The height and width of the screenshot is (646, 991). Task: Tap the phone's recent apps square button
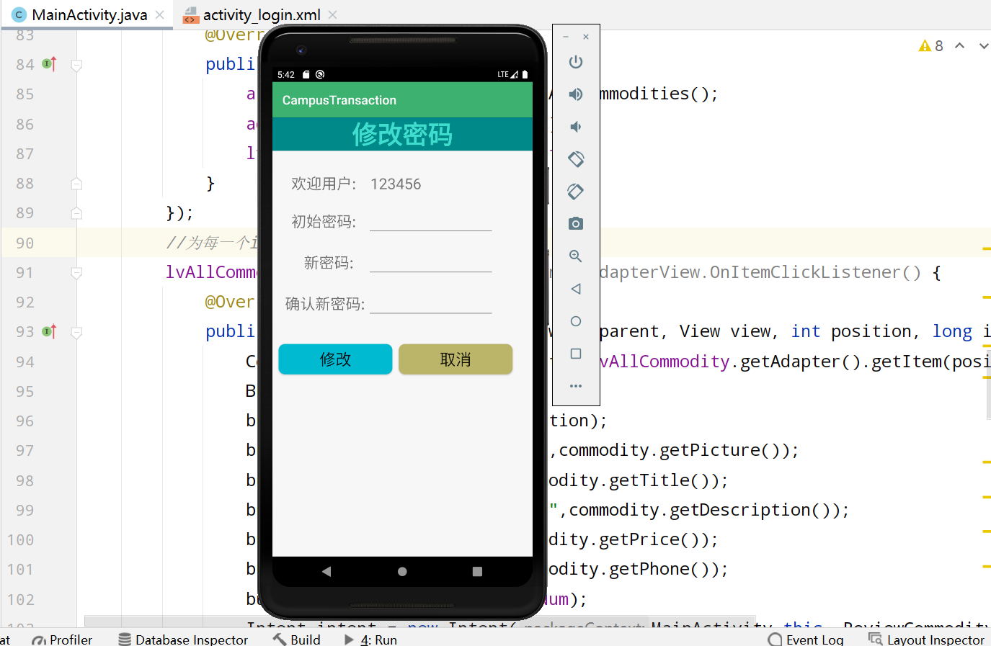(477, 571)
